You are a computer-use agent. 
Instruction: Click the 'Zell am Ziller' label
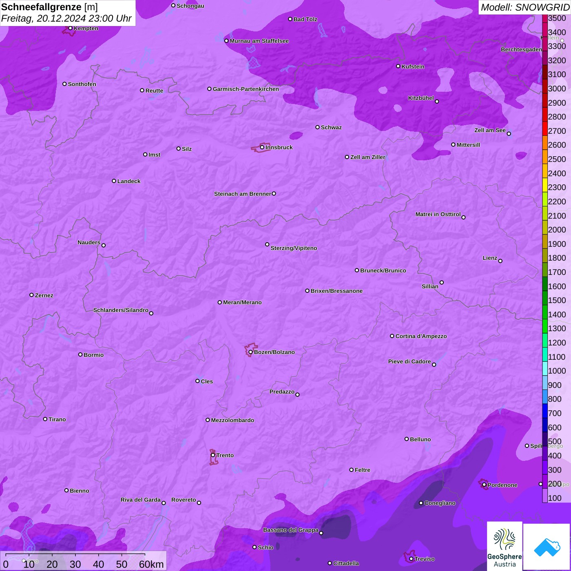click(x=368, y=157)
